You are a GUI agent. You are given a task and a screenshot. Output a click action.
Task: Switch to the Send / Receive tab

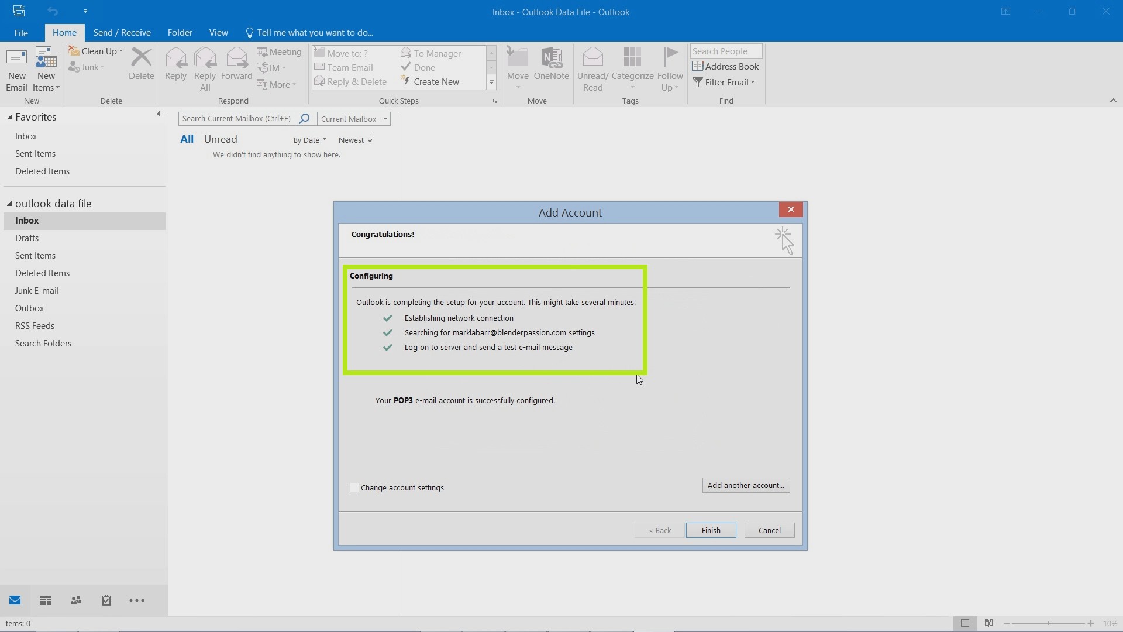pyautogui.click(x=122, y=33)
